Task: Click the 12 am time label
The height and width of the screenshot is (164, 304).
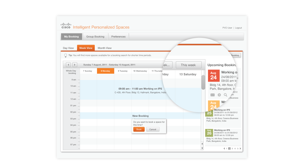Action: (73, 99)
